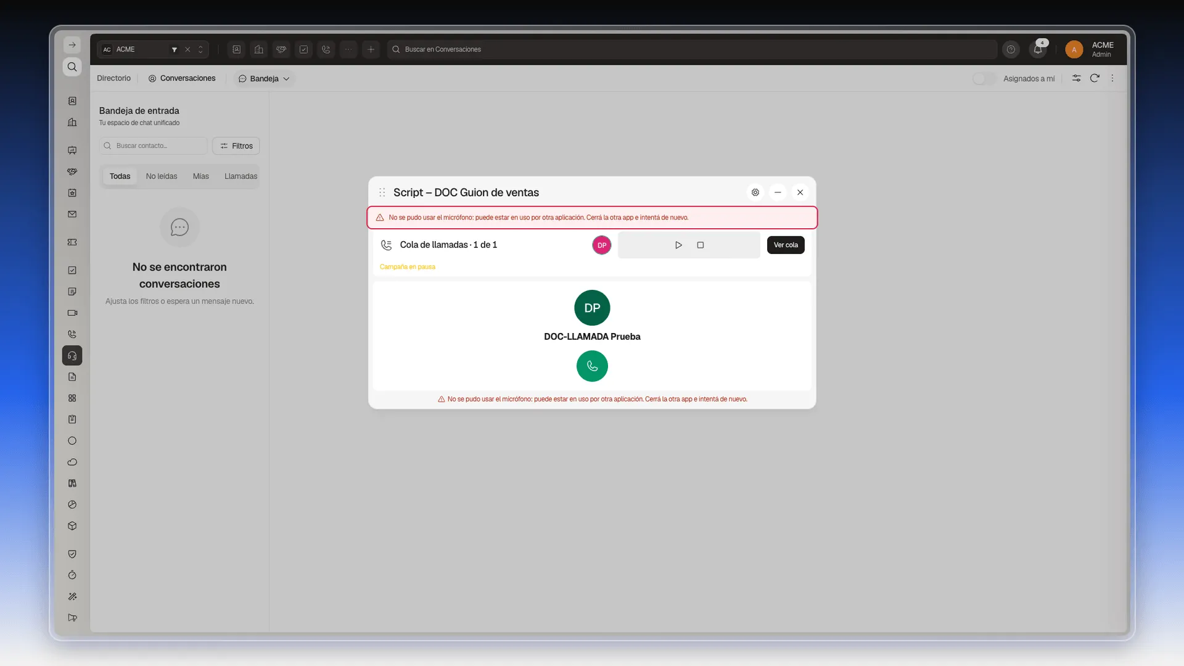Click the Filtros button
Viewport: 1184px width, 666px height.
click(x=236, y=146)
